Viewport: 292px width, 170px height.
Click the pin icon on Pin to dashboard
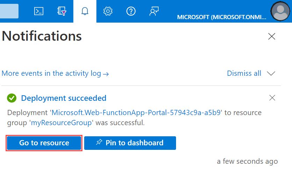point(99,142)
